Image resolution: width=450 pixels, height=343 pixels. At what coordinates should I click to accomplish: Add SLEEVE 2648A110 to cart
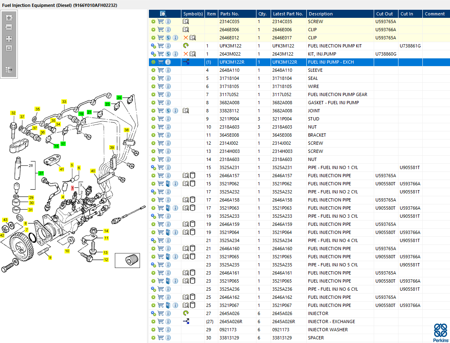click(x=161, y=70)
